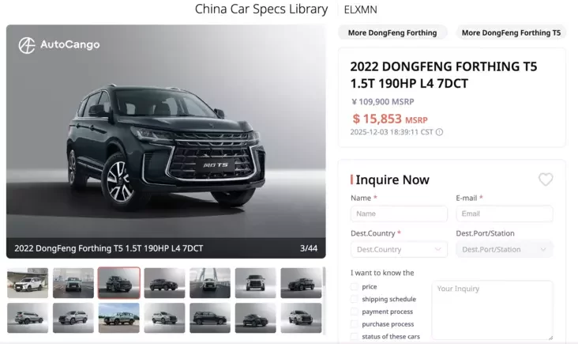
Task: Select the purchase process checkbox
Action: click(x=355, y=324)
